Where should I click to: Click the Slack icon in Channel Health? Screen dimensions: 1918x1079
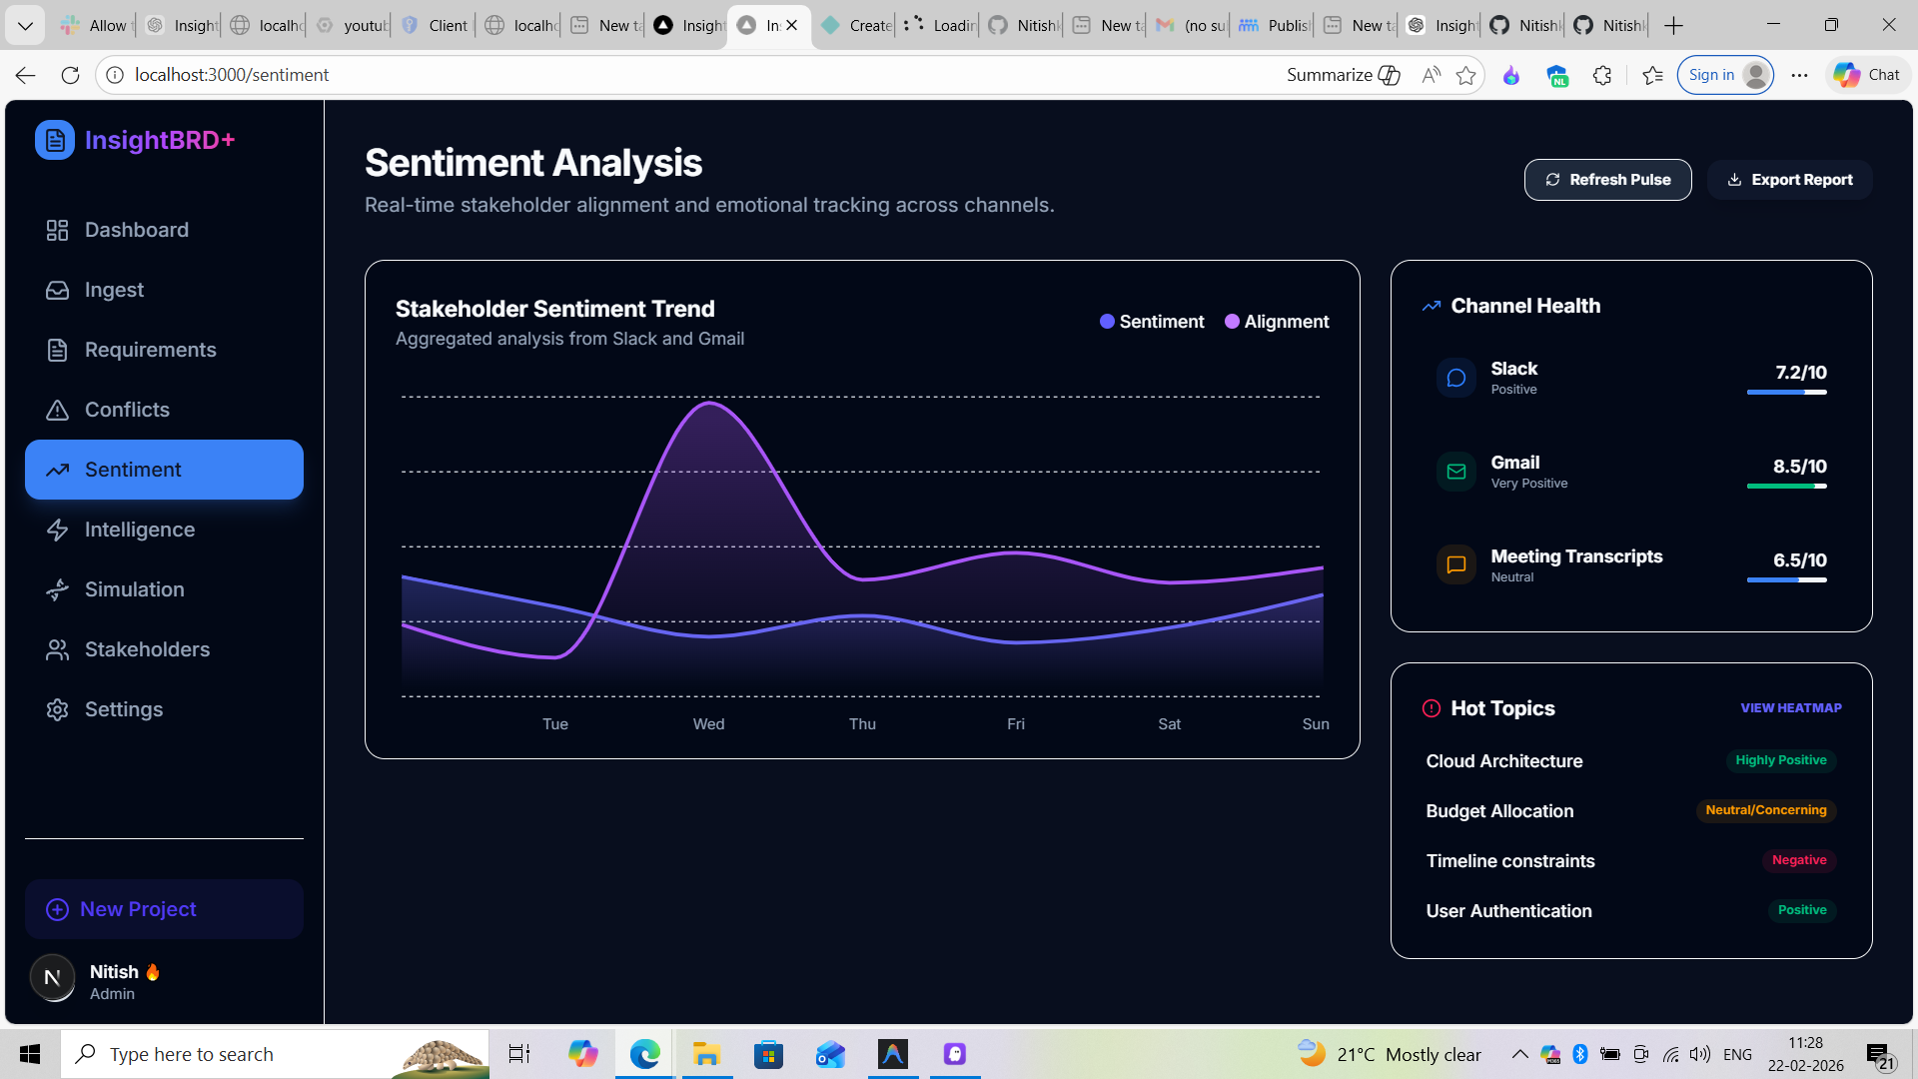click(1455, 378)
